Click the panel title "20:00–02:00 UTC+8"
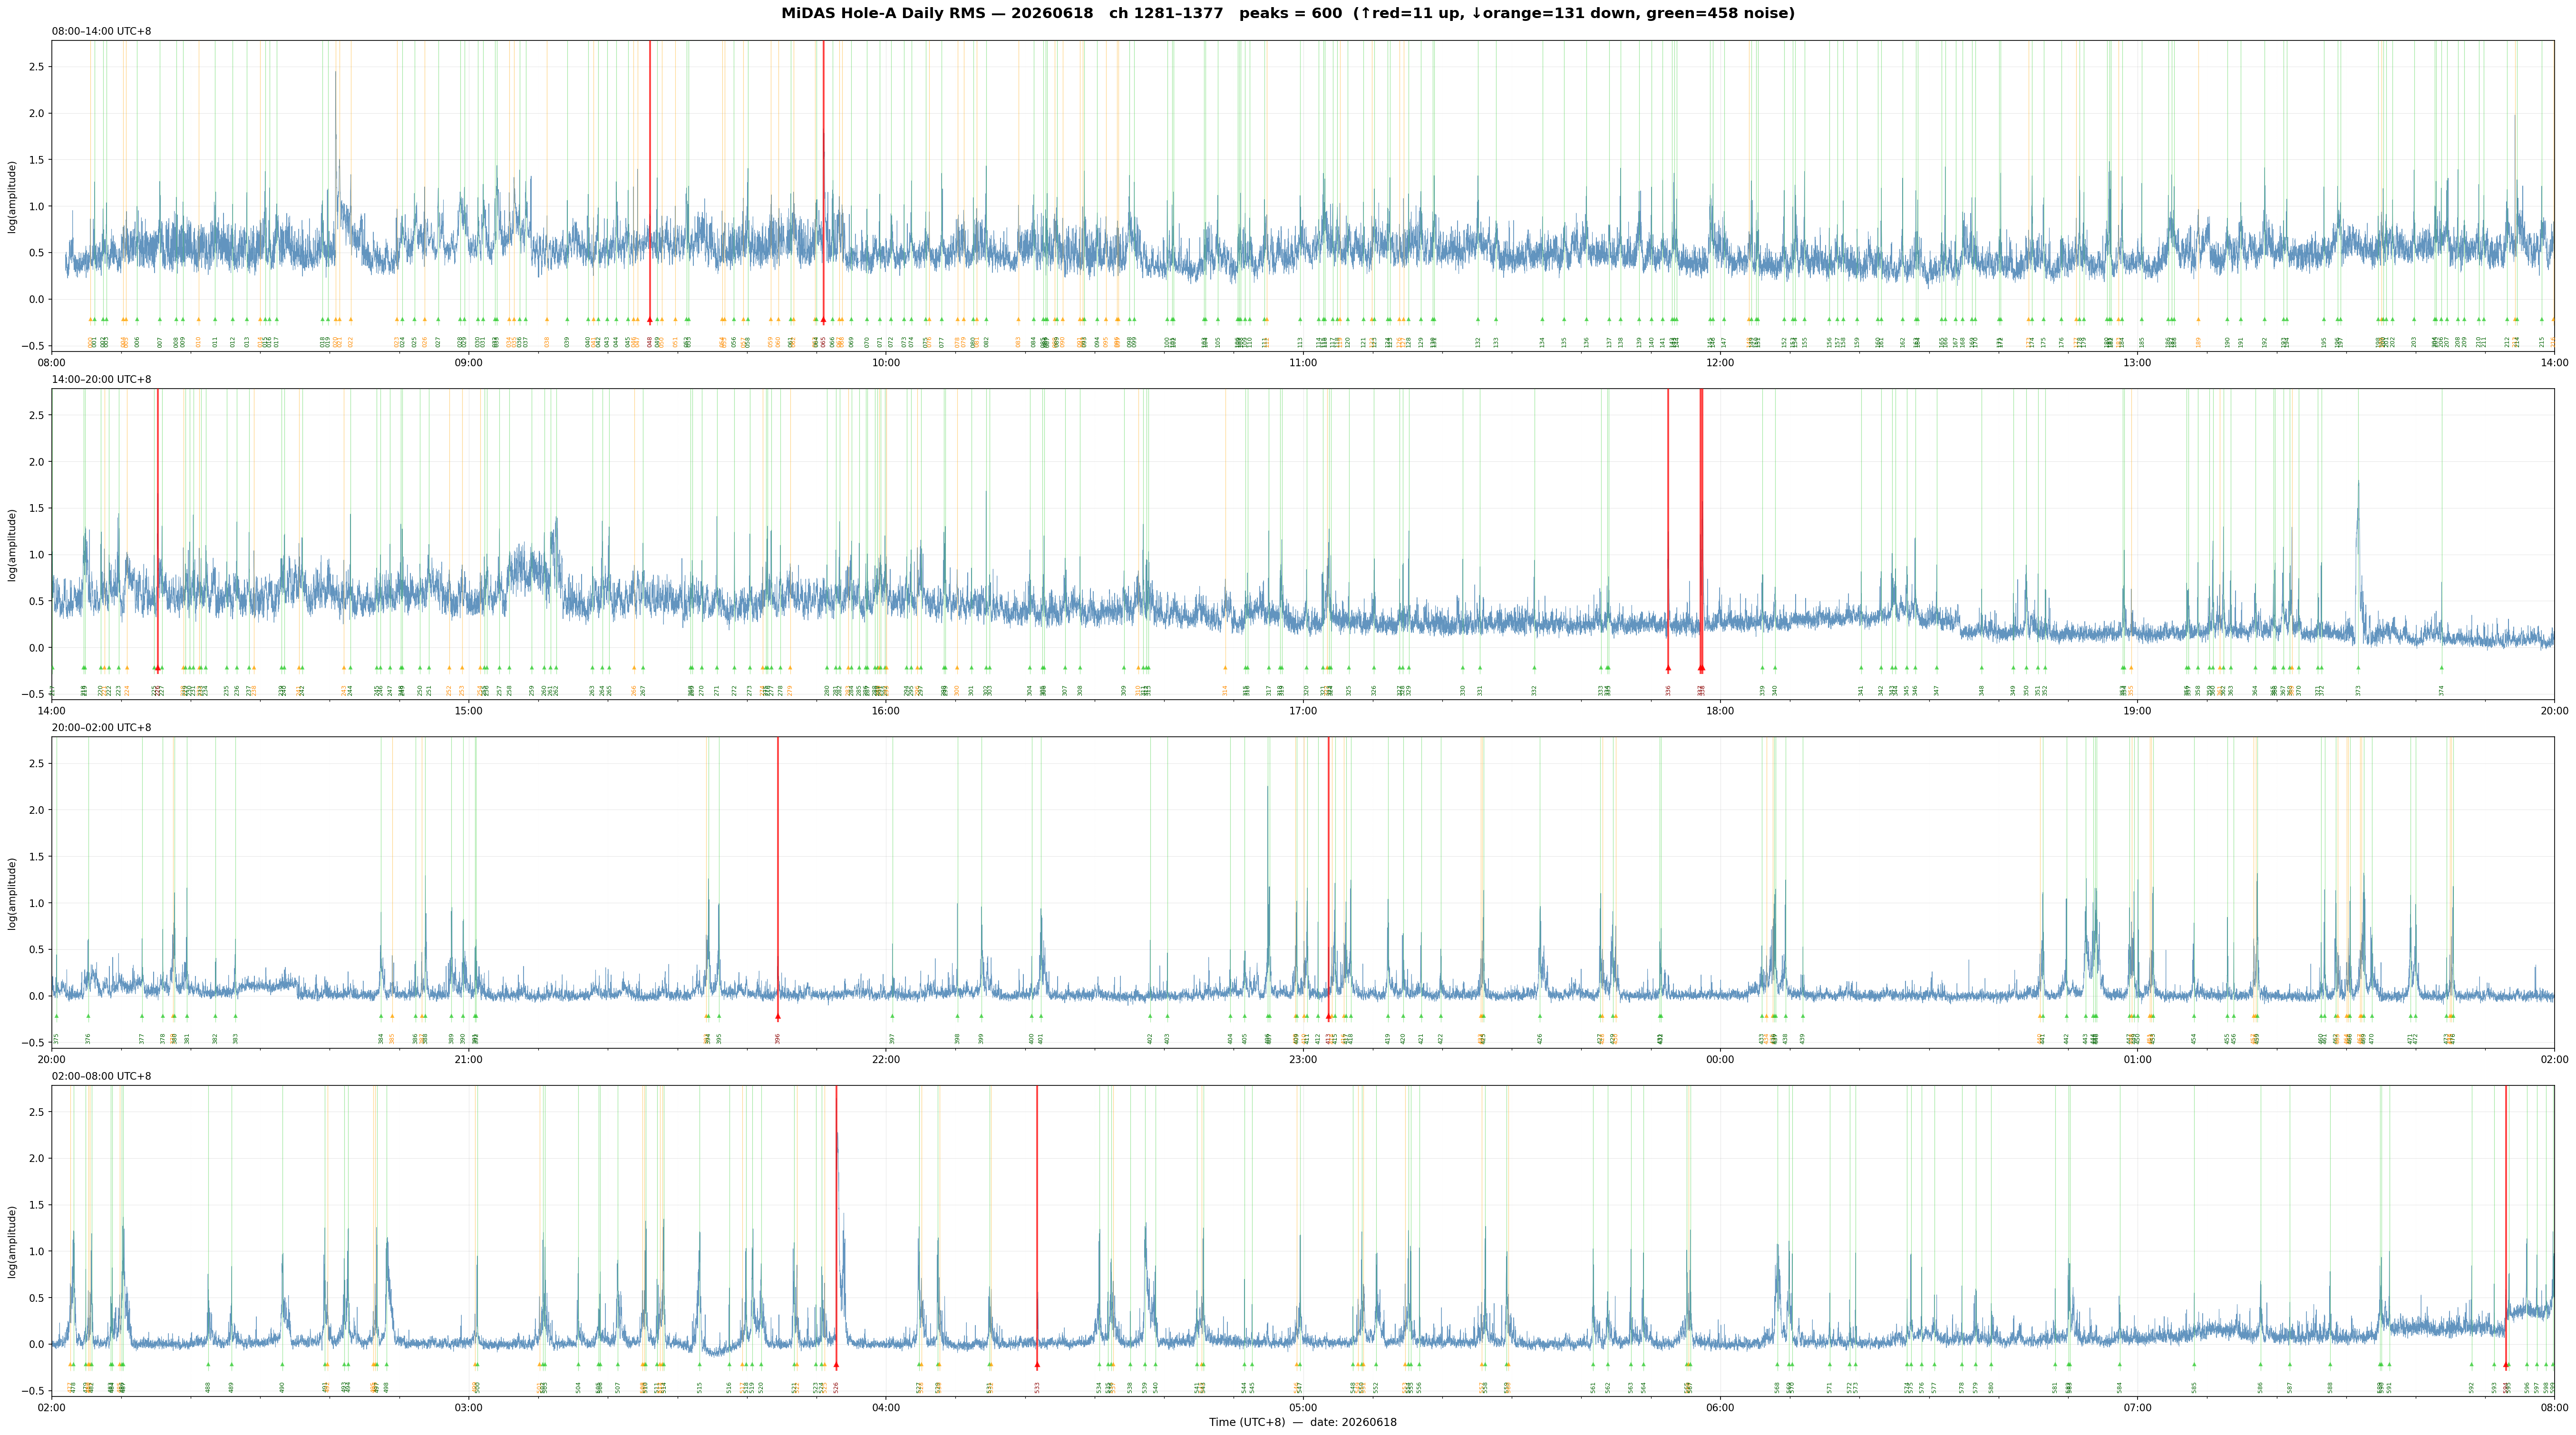The height and width of the screenshot is (1435, 2576). pos(102,728)
